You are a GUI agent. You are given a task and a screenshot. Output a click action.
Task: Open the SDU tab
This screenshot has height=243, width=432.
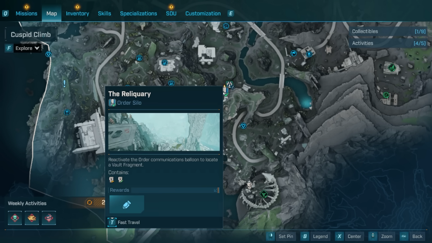(x=171, y=13)
